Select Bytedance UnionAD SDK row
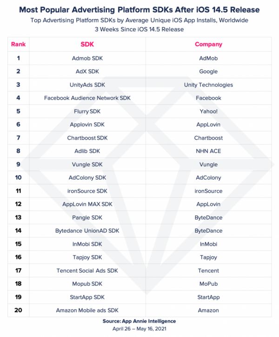The width and height of the screenshot is (279, 337). tap(87, 231)
